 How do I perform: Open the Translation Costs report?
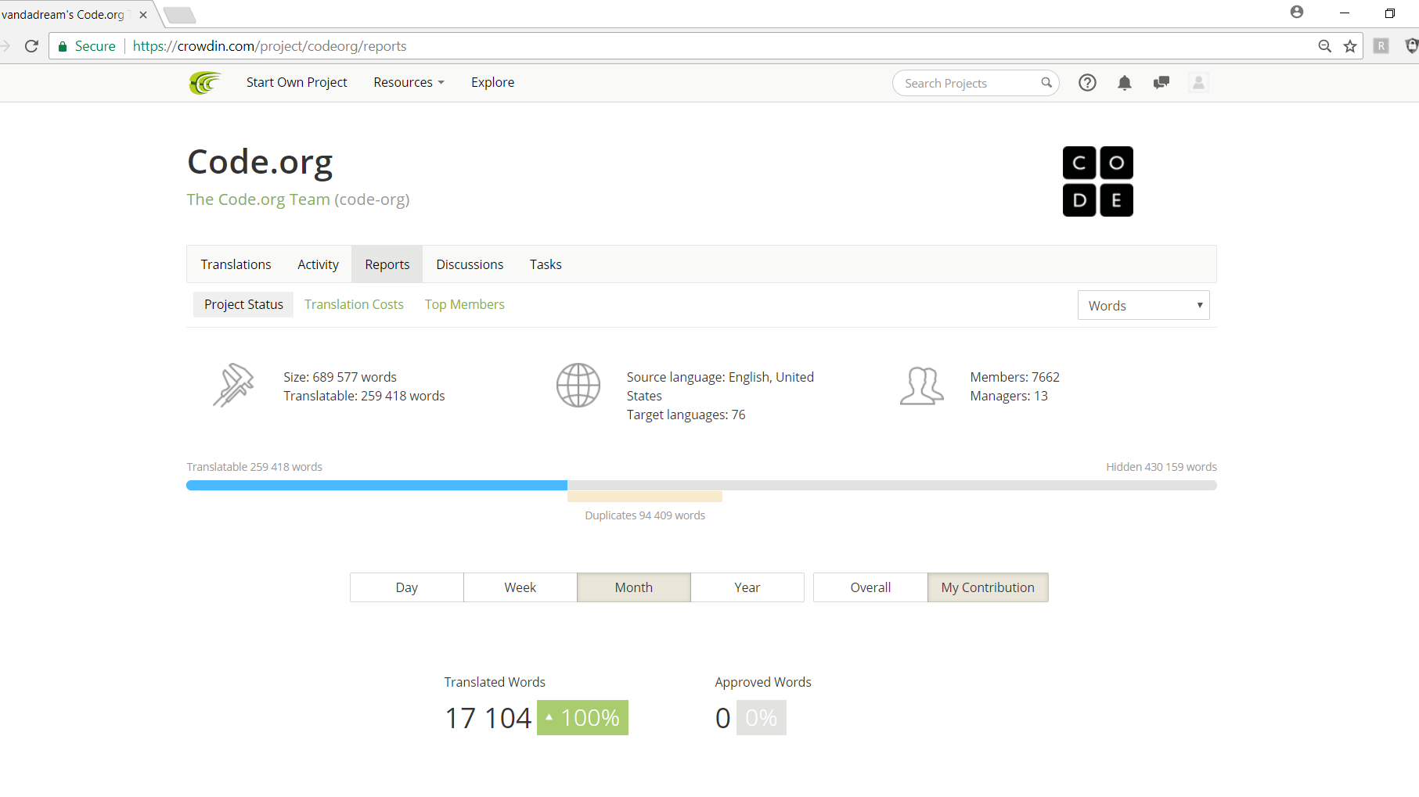tap(354, 304)
